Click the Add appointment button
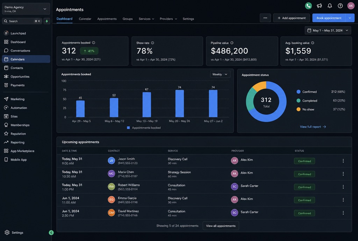The height and width of the screenshot is (241, 358). (291, 18)
